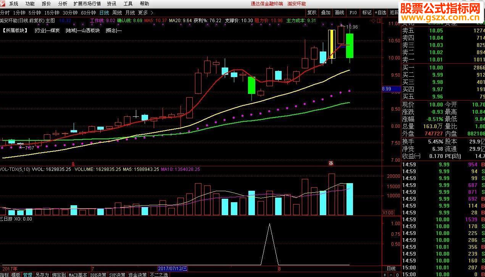Image resolution: width=485 pixels, height=277 pixels.
Task: Switch chart to 5分钟 period
Action: (35, 13)
